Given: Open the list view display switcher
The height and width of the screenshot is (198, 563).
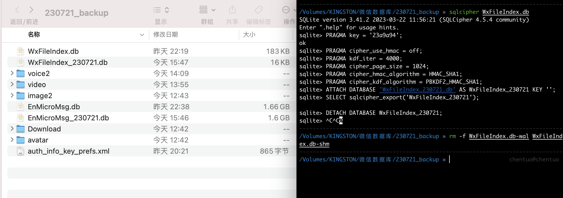Looking at the screenshot, I should pyautogui.click(x=161, y=10).
